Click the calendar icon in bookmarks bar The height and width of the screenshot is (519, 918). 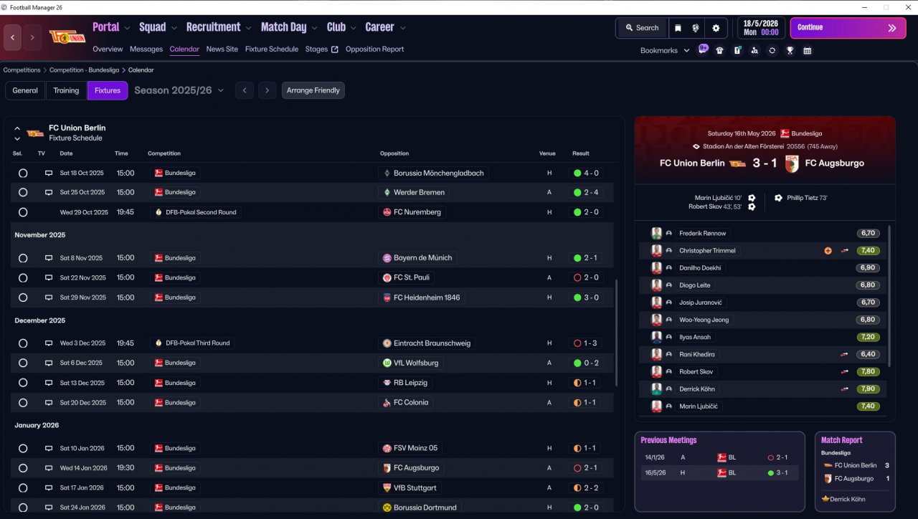tap(807, 51)
